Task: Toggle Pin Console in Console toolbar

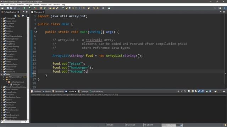Action: pyautogui.click(x=207, y=91)
